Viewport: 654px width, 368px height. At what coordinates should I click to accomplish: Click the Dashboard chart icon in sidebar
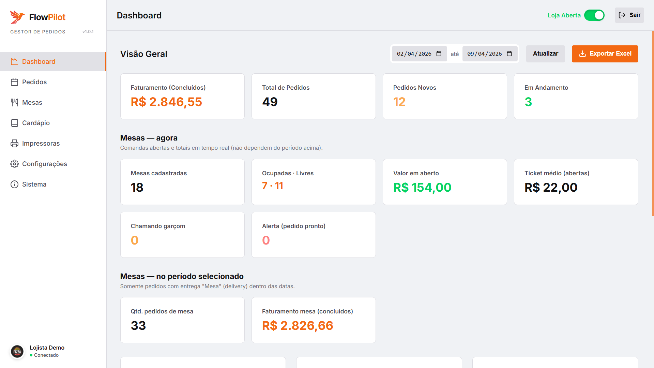[x=14, y=62]
